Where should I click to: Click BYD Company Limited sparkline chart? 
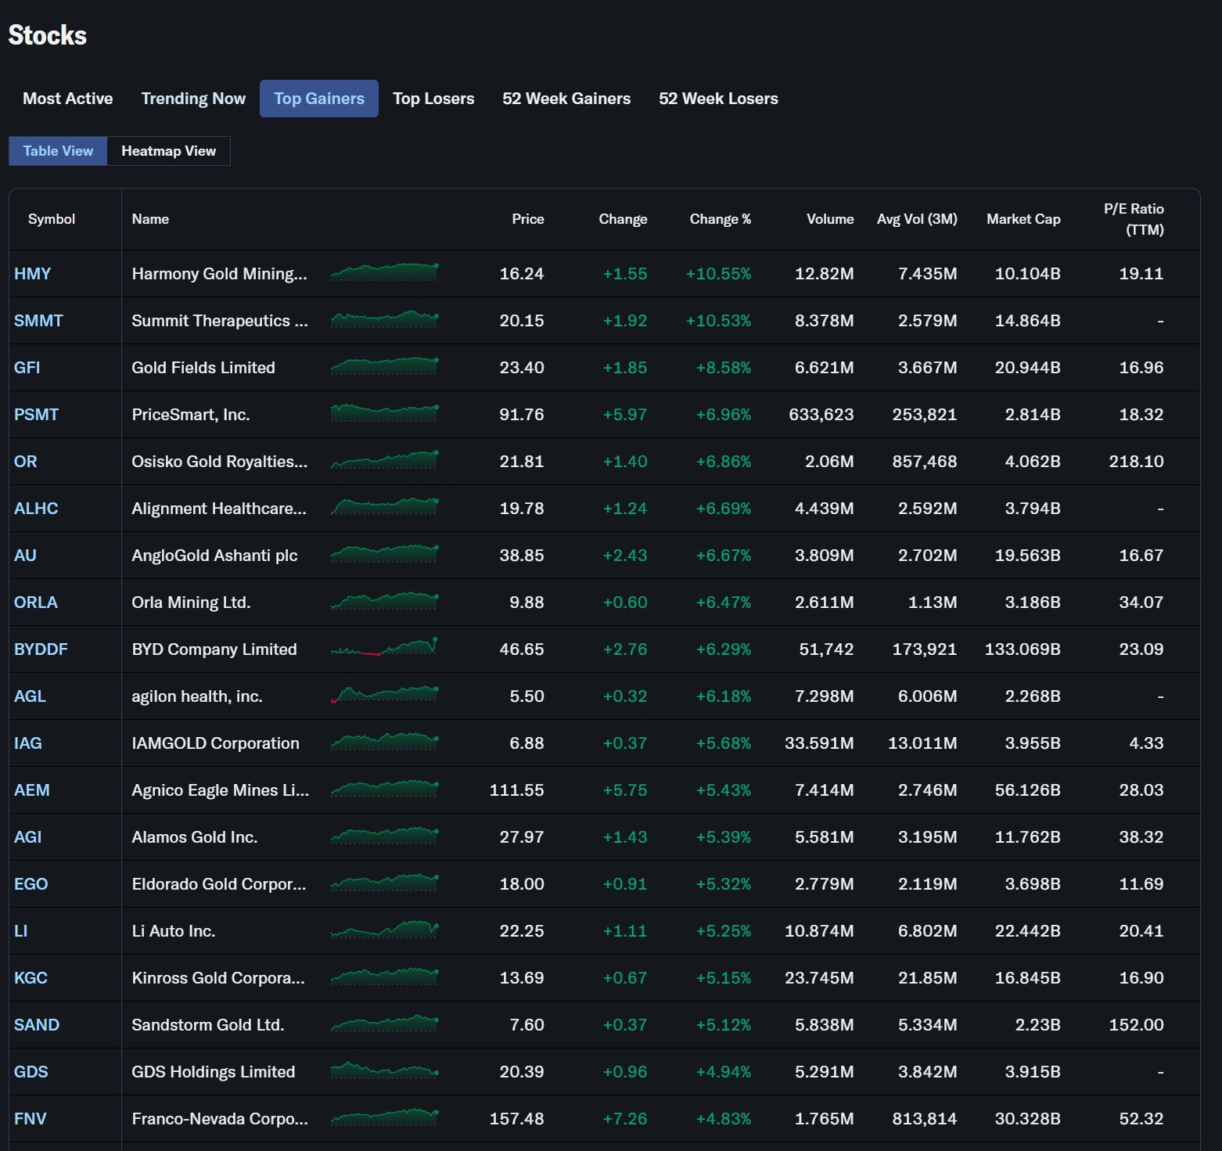(x=384, y=647)
